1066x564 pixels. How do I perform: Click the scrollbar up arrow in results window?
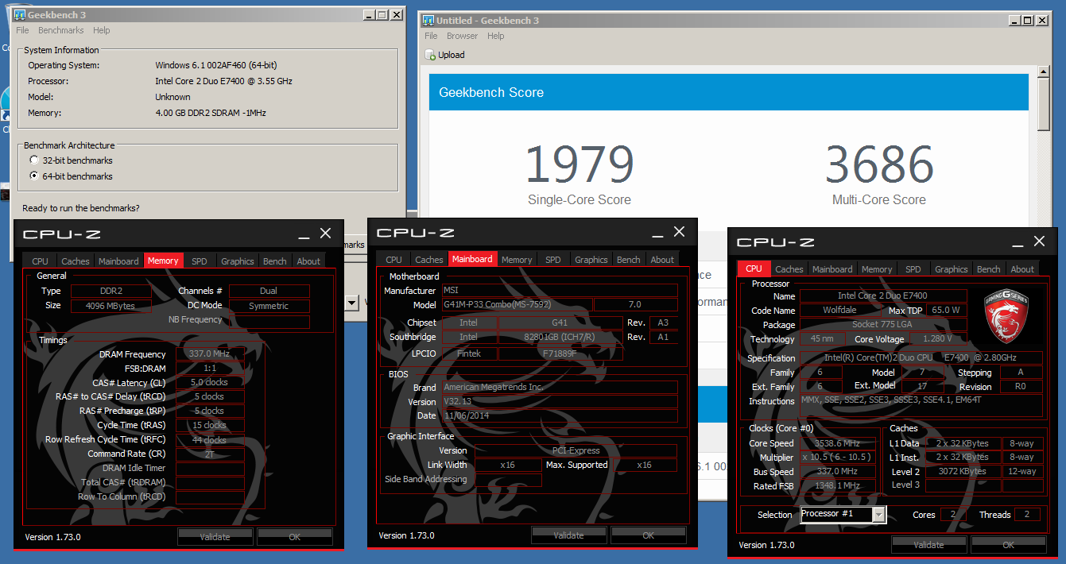click(1045, 71)
